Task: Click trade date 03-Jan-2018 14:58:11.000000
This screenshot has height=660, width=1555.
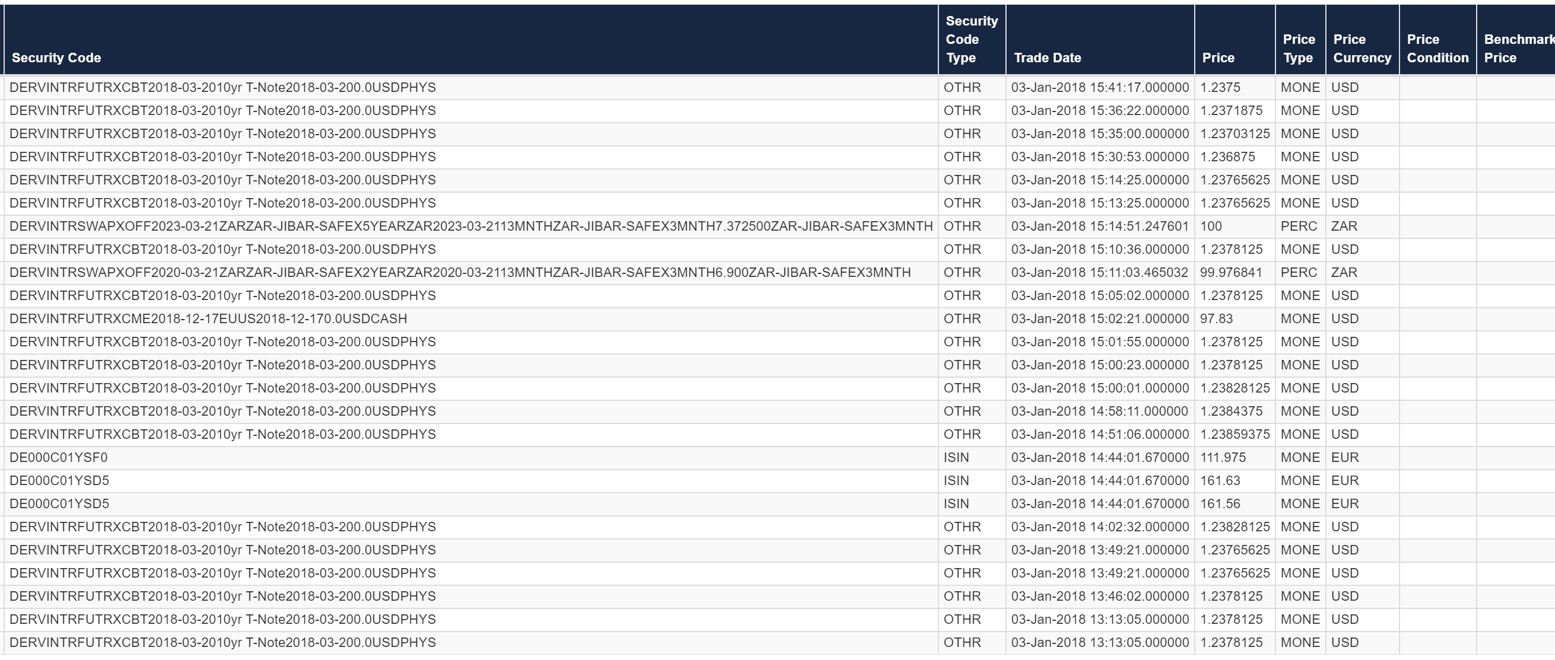Action: [x=1100, y=412]
